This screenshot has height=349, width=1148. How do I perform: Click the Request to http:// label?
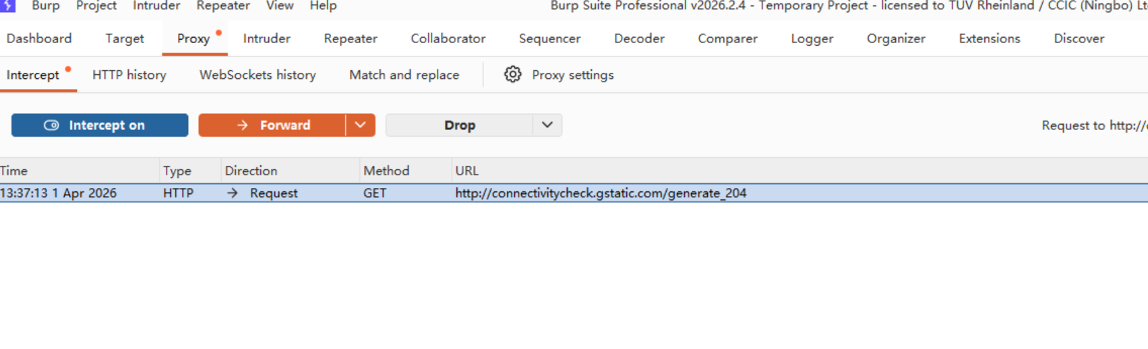[1094, 125]
